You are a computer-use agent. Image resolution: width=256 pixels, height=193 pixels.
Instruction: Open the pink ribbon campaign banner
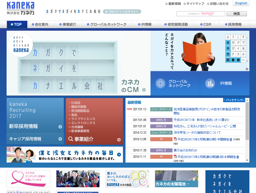(x=28, y=179)
